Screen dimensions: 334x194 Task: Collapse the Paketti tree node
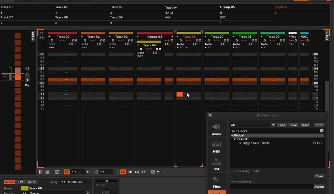tap(235, 139)
